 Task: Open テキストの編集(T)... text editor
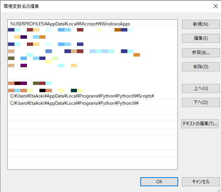point(200,124)
